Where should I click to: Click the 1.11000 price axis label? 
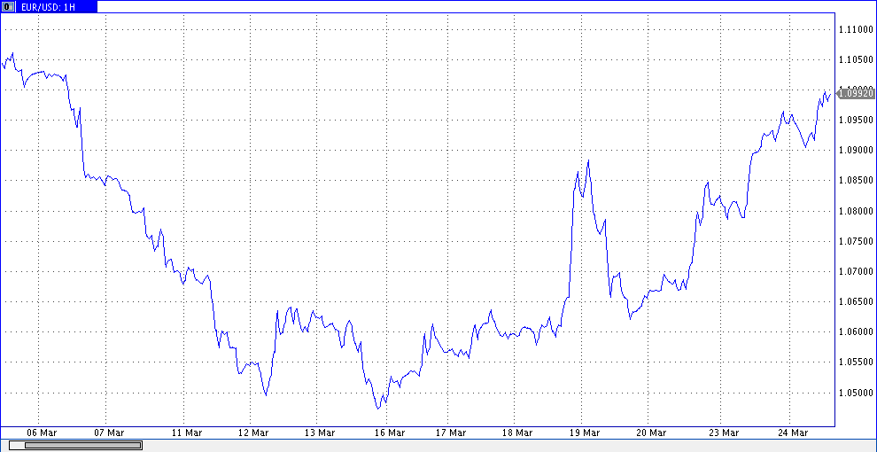tap(857, 29)
